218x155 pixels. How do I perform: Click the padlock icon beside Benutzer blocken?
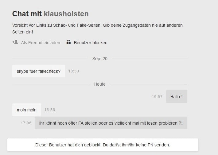(68, 42)
